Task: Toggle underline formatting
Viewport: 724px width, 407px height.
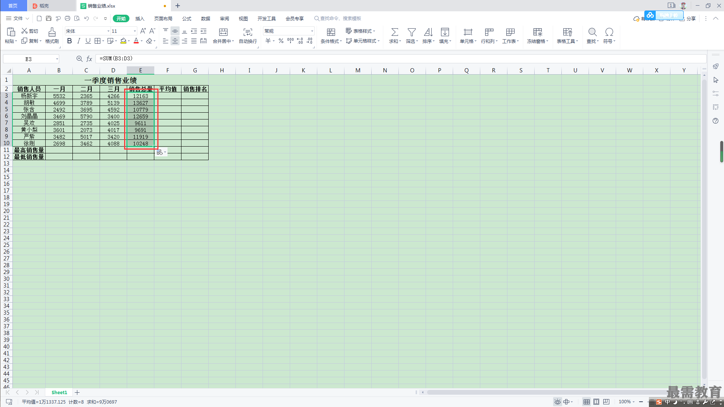Action: pos(88,41)
